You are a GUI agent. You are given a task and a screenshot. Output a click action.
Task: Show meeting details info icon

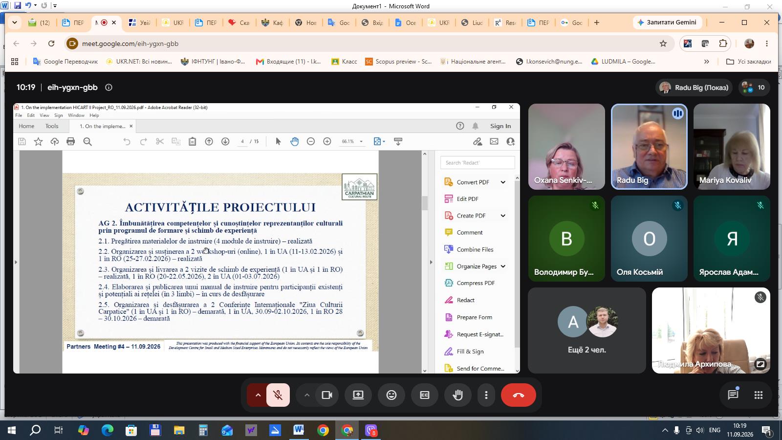tap(109, 88)
